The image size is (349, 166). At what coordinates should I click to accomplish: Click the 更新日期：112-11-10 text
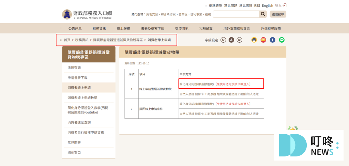click(137, 63)
